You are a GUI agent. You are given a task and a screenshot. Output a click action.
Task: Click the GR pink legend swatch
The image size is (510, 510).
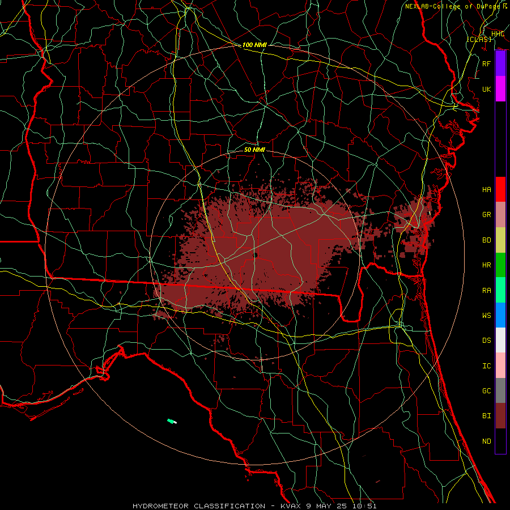pyautogui.click(x=500, y=215)
